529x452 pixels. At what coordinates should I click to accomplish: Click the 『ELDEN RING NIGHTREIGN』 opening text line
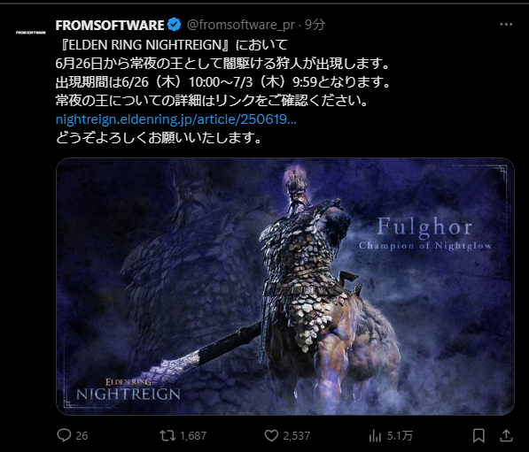172,44
